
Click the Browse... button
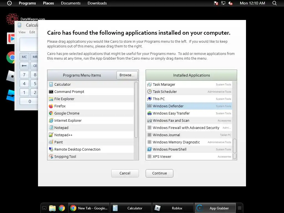(x=127, y=75)
